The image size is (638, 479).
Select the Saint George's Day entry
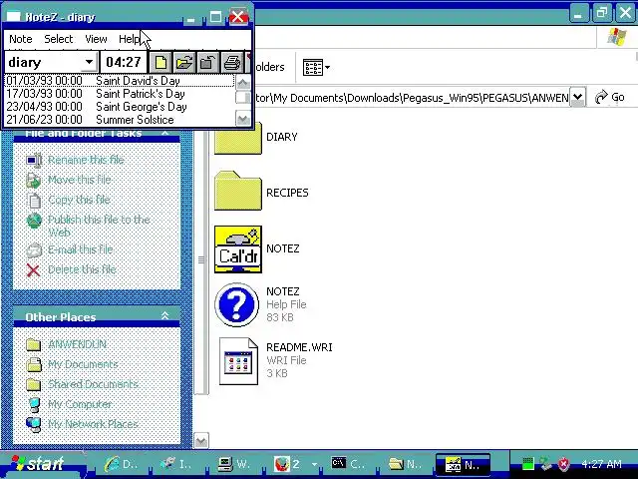tap(120, 107)
